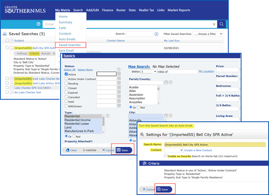
Task: Click Greater Southern MLS logo
Action: 25,9
